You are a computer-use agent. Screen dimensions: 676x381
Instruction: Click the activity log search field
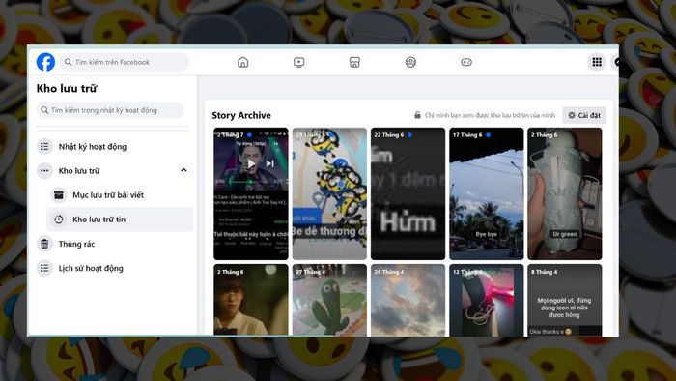(110, 110)
